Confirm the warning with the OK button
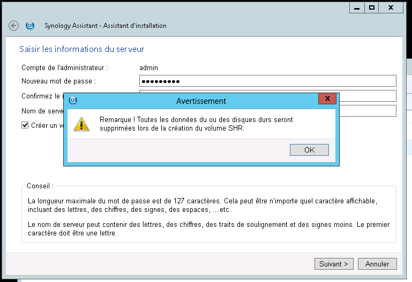 [x=309, y=150]
